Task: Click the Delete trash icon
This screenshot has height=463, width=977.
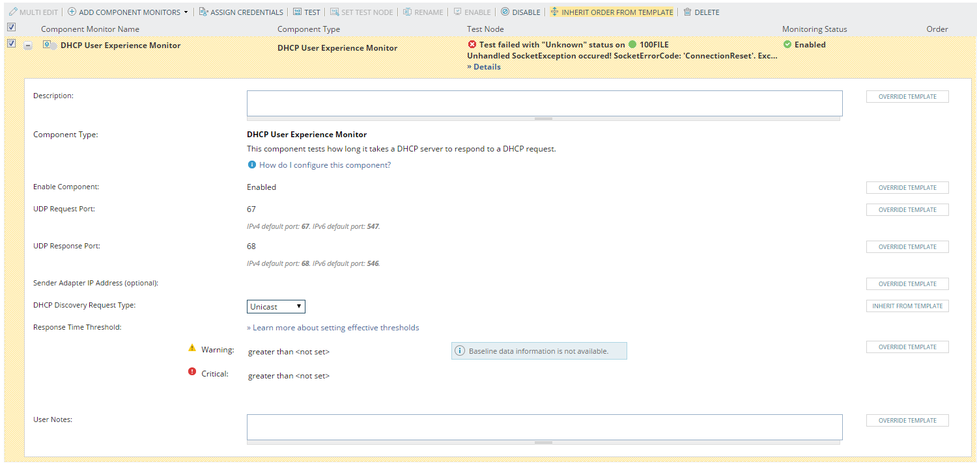Action: pyautogui.click(x=687, y=12)
